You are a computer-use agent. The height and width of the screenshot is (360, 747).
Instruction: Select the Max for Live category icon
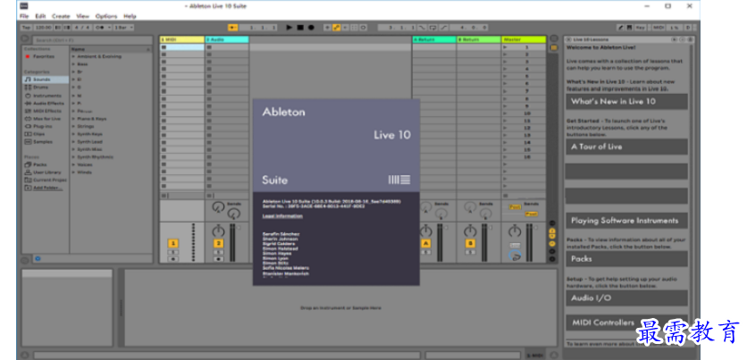tap(28, 119)
